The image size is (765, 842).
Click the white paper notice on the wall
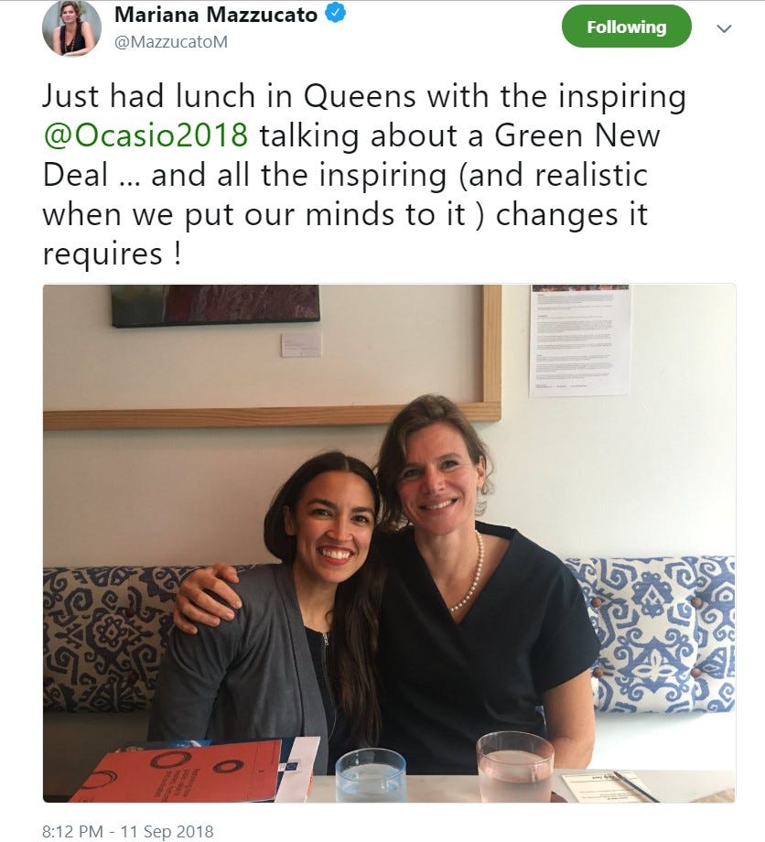click(x=579, y=339)
